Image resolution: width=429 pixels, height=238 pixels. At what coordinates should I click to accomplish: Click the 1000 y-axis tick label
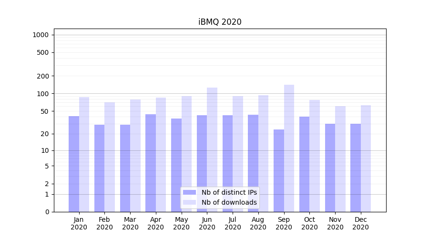[x=40, y=35]
